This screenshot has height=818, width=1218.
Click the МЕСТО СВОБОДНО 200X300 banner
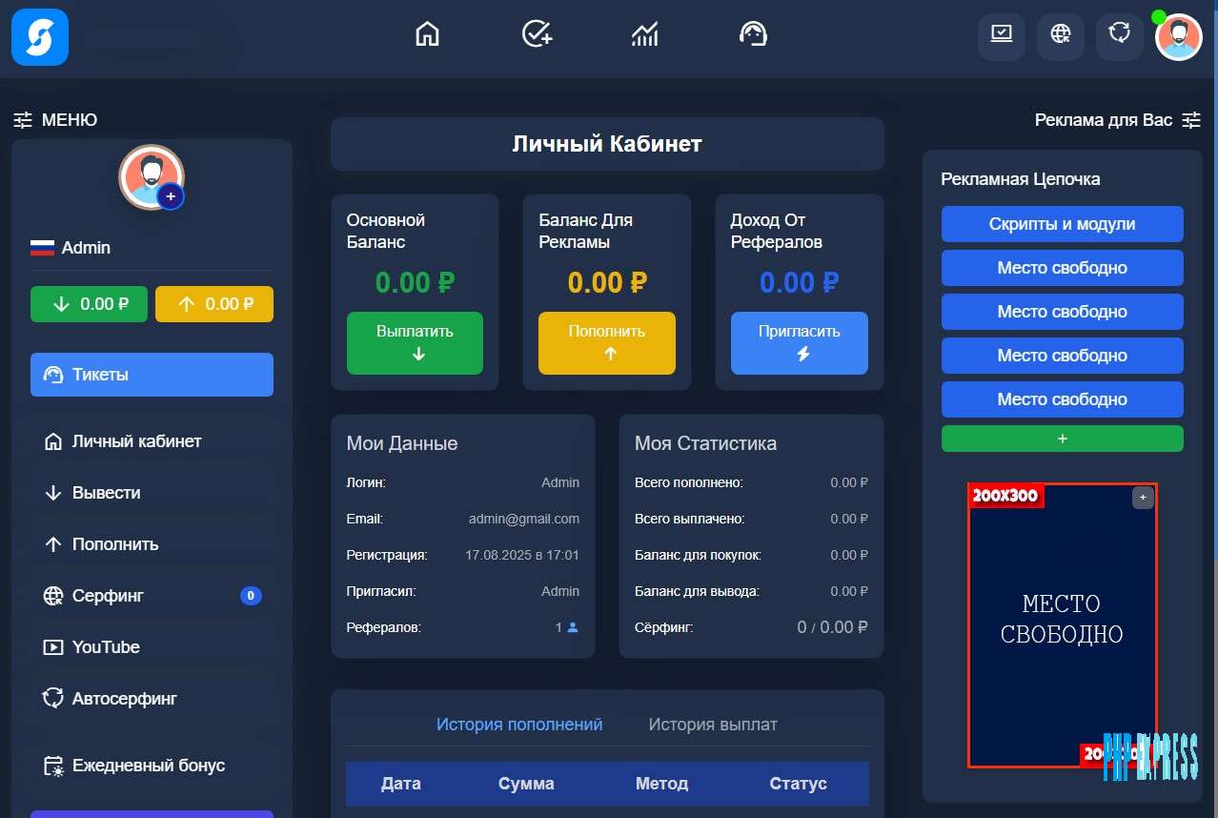pos(1063,624)
